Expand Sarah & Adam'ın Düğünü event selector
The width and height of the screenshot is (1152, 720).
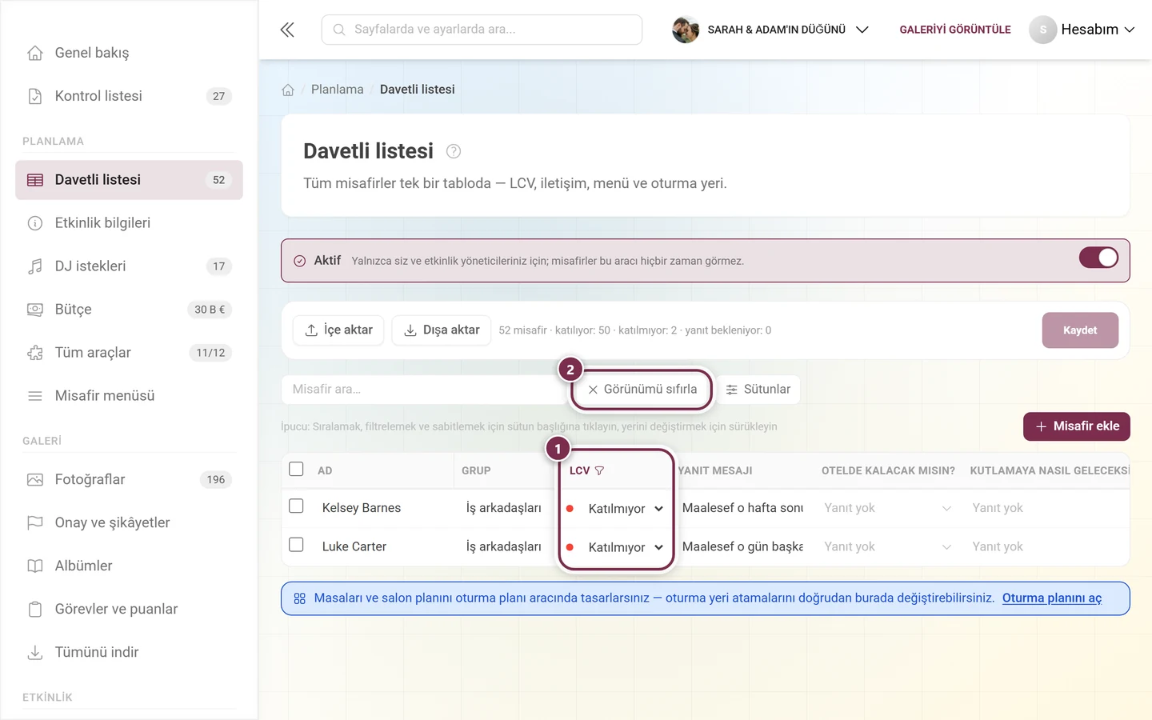tap(771, 30)
